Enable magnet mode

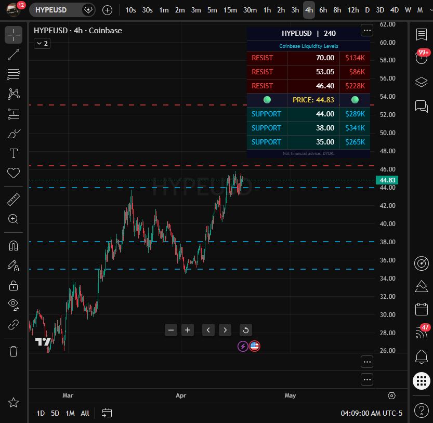[14, 246]
